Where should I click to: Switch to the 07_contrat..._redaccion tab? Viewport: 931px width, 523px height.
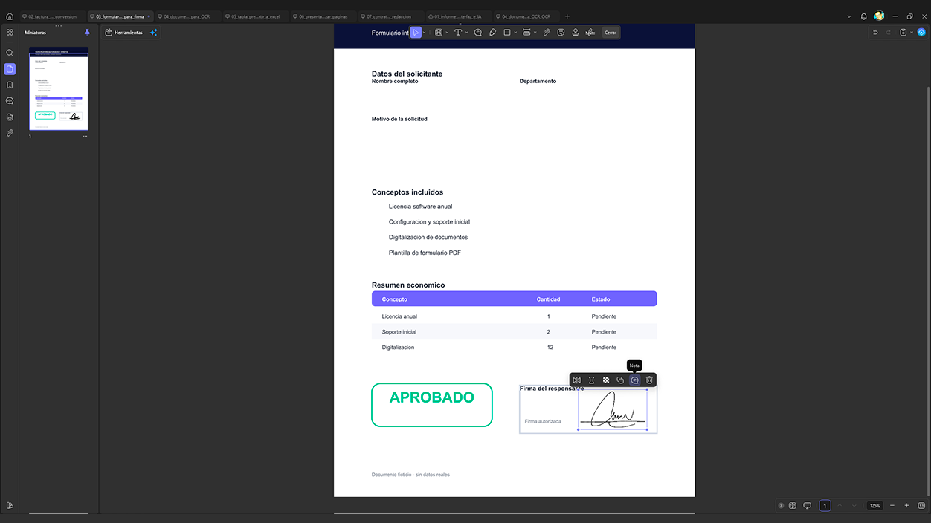[390, 16]
